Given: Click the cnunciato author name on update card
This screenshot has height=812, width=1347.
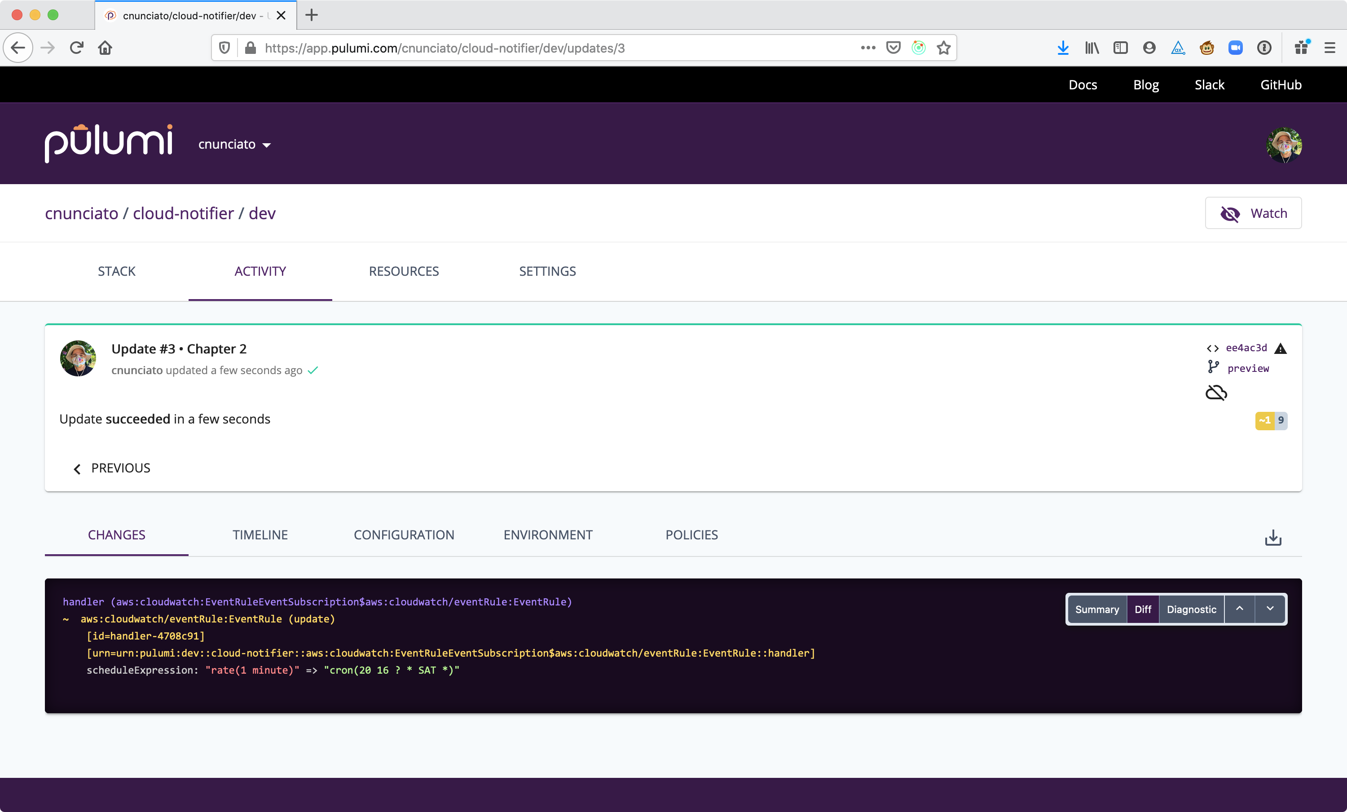Looking at the screenshot, I should tap(137, 370).
